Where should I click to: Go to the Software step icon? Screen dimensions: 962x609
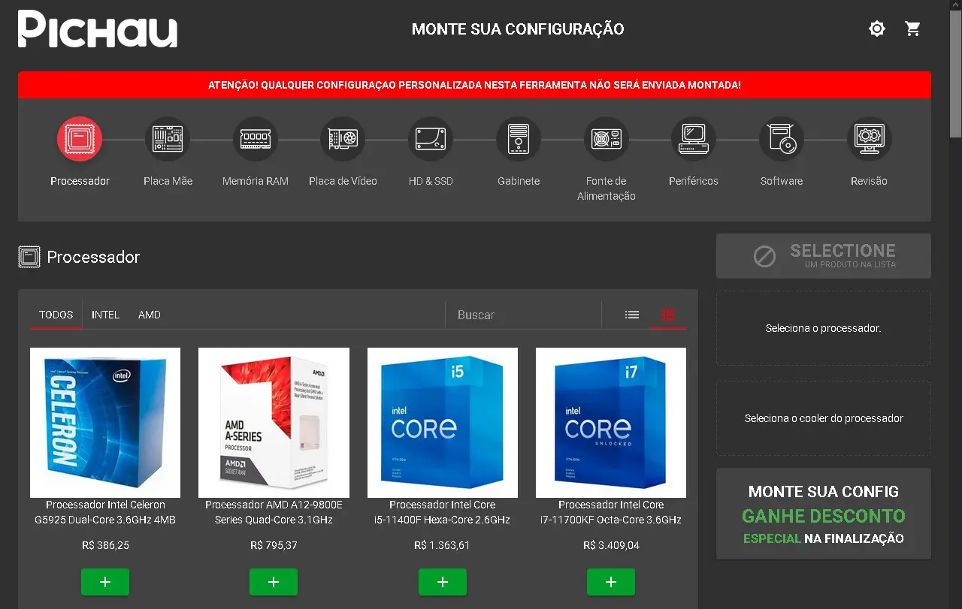click(x=782, y=139)
